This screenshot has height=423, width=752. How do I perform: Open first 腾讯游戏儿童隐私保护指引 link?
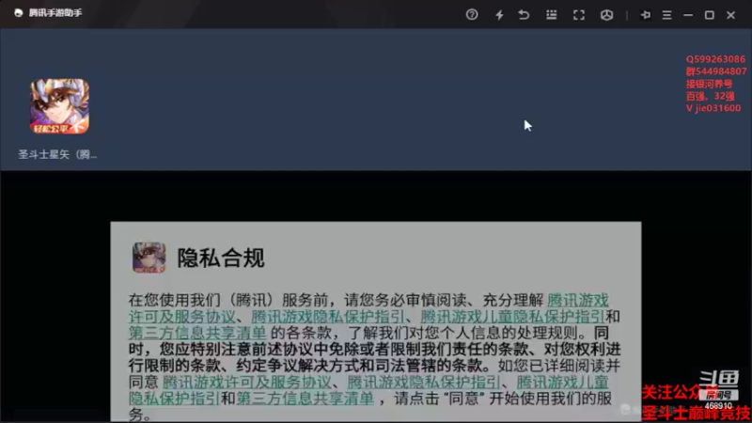[512, 317]
